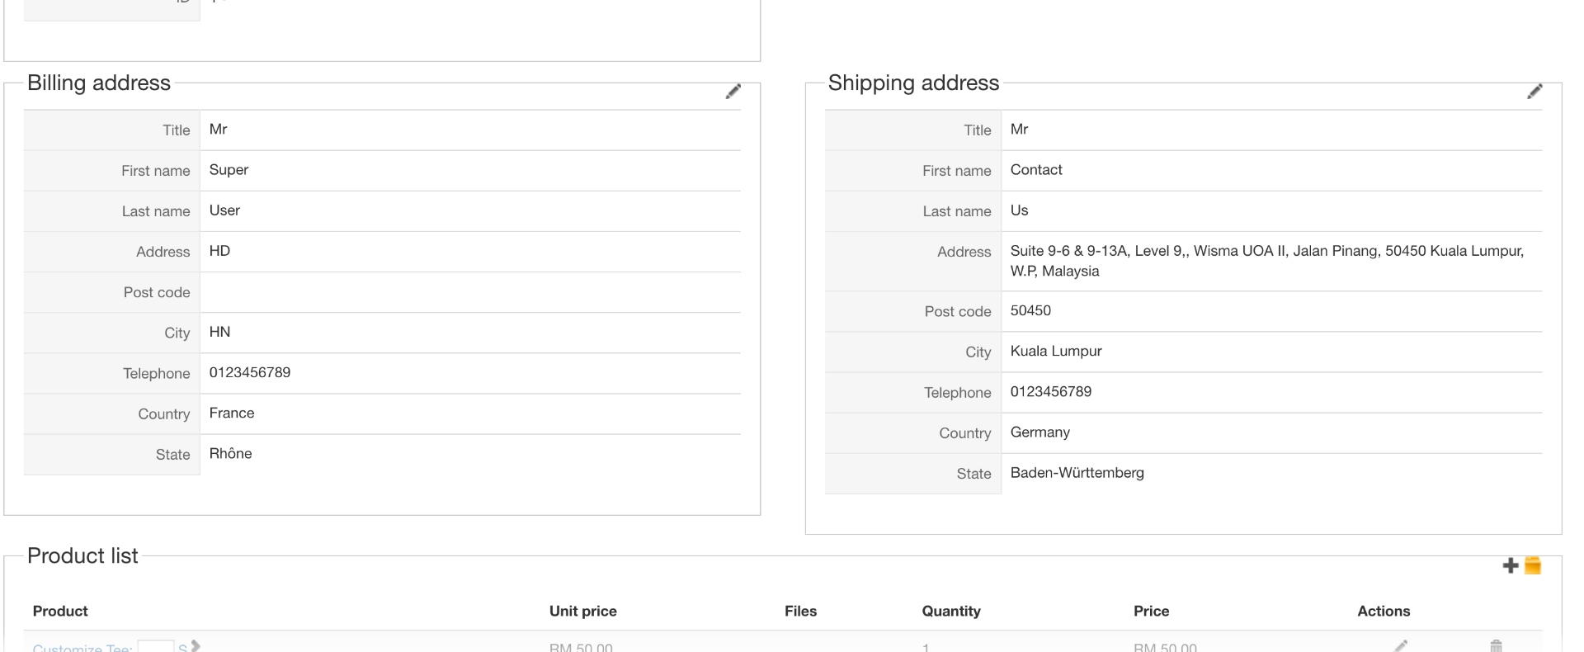Image resolution: width=1584 pixels, height=652 pixels.
Task: Click the Product column header
Action: pyautogui.click(x=60, y=611)
